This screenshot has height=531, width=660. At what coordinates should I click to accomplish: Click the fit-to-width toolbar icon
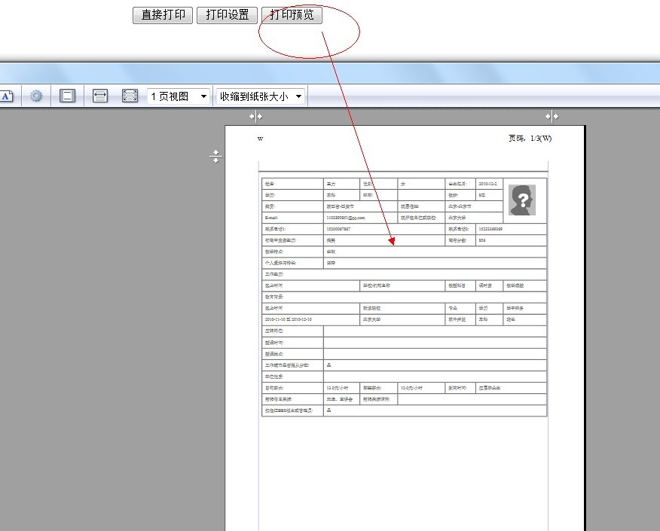point(99,96)
